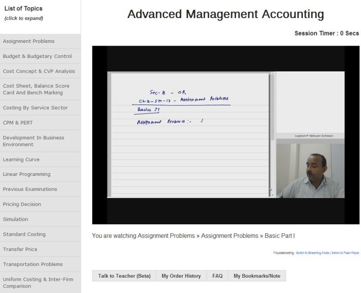Open Costing By Service Sector topic

click(x=35, y=108)
